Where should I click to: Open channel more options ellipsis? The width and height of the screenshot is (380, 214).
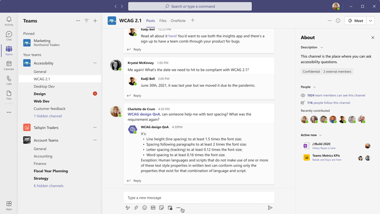(x=330, y=21)
